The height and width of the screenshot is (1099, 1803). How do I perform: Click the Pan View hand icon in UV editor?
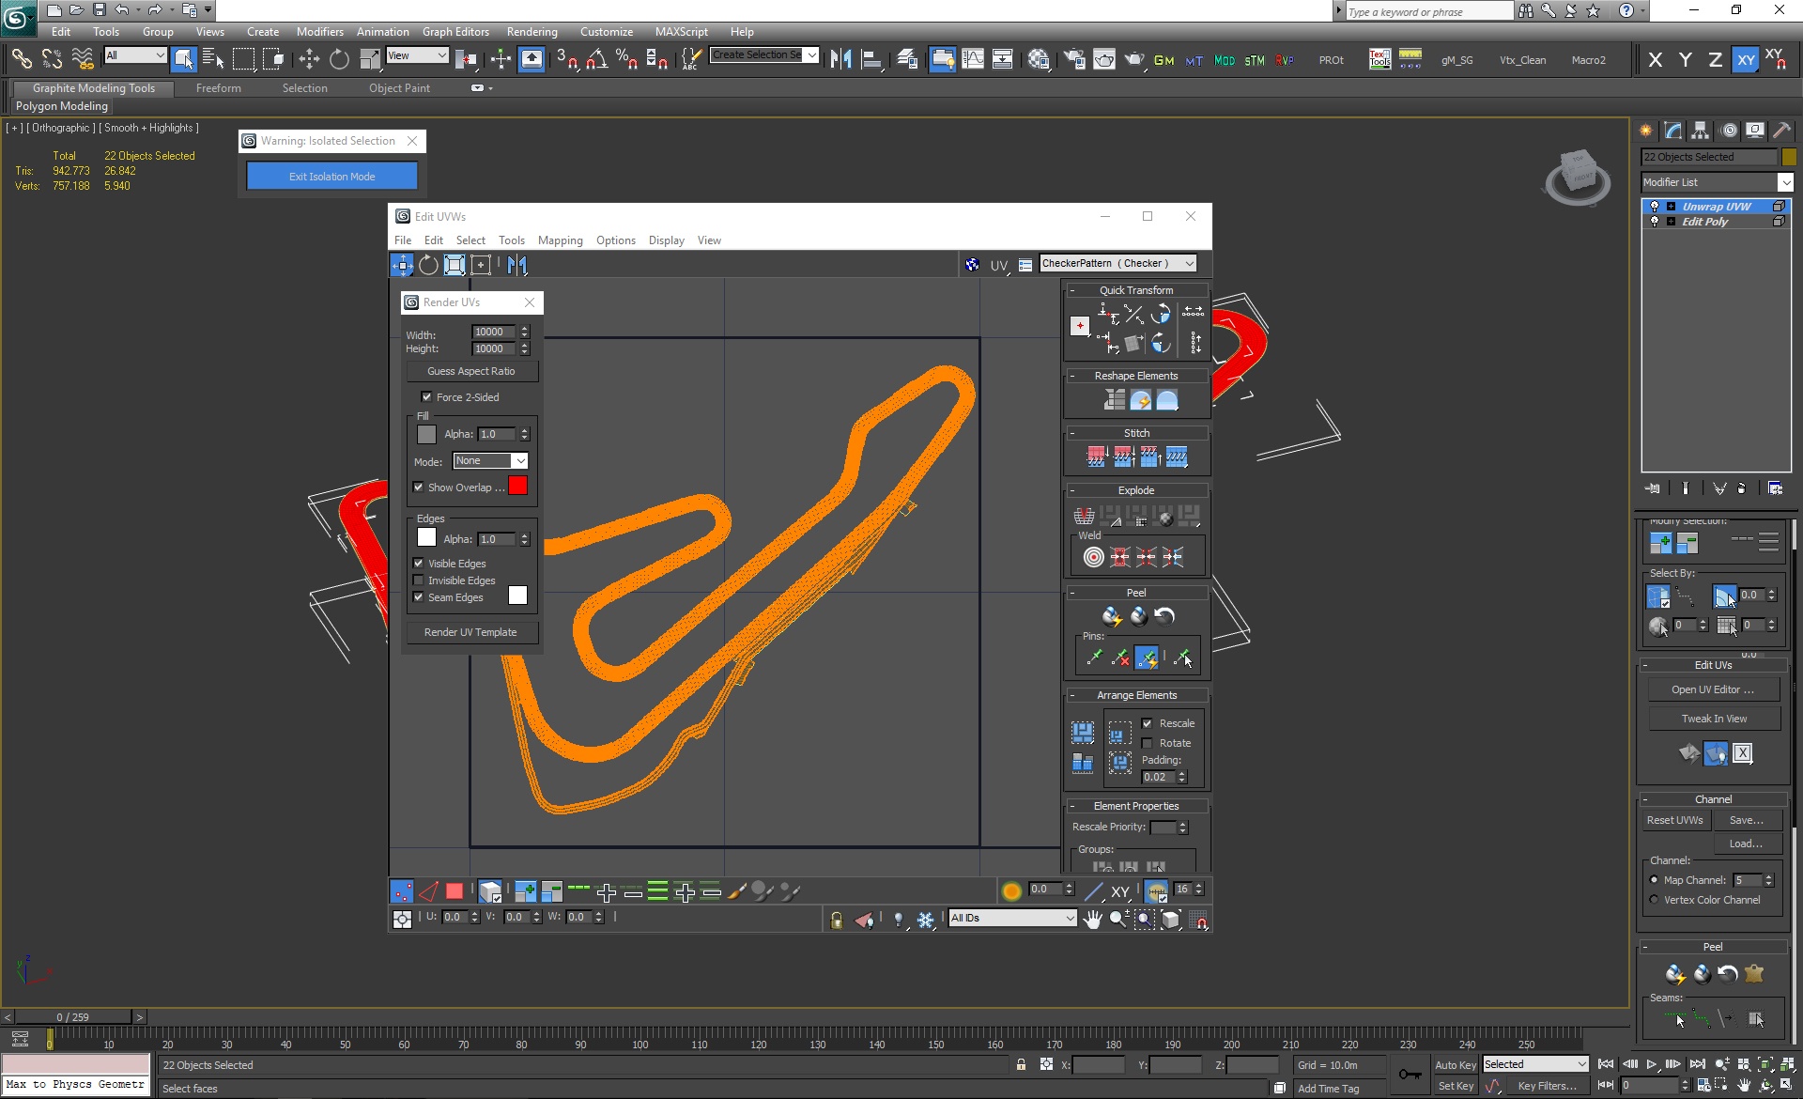tap(1092, 920)
